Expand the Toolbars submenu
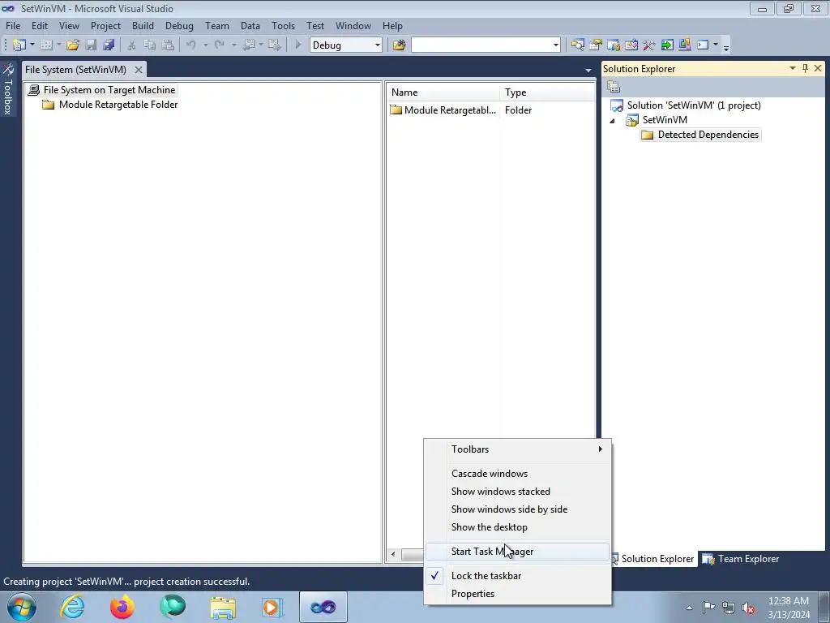The width and height of the screenshot is (830, 623). pos(517,449)
